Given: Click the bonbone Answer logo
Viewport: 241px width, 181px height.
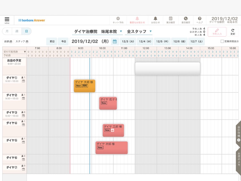Looking at the screenshot, I should point(32,20).
